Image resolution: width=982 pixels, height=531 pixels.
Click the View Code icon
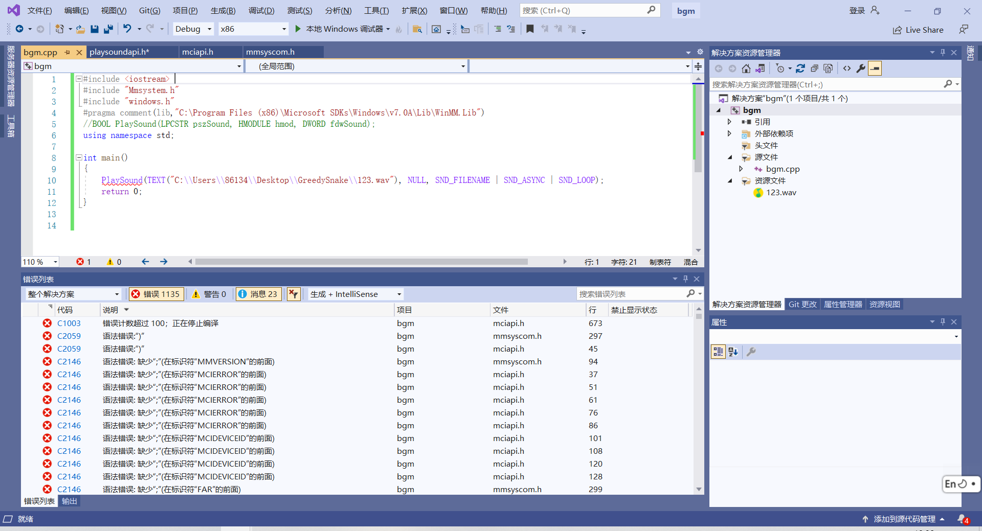847,68
